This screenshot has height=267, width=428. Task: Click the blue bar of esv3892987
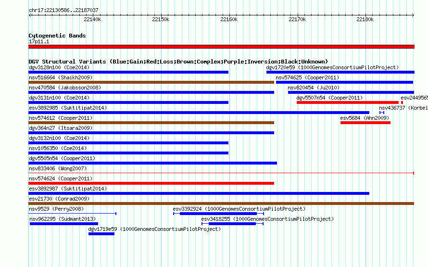point(199,193)
